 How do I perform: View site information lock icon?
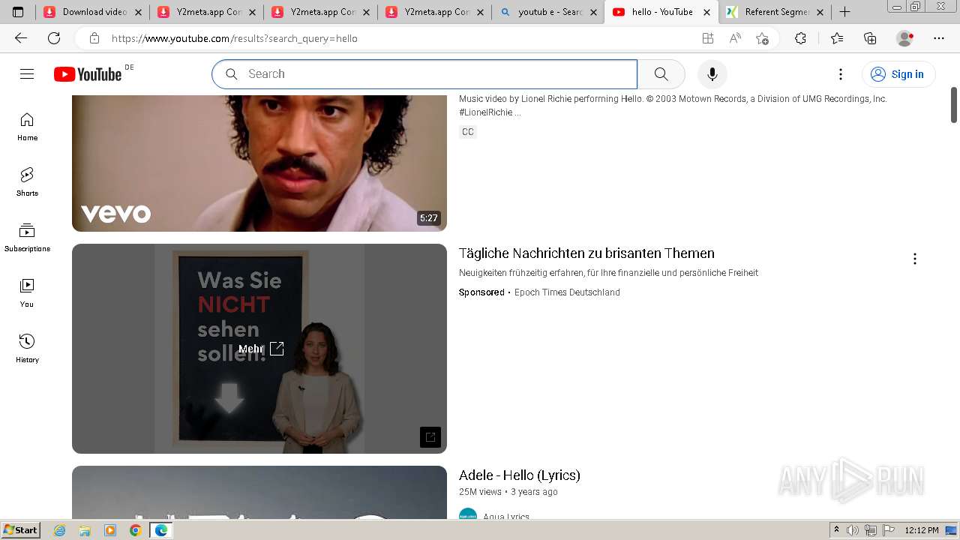pyautogui.click(x=94, y=38)
